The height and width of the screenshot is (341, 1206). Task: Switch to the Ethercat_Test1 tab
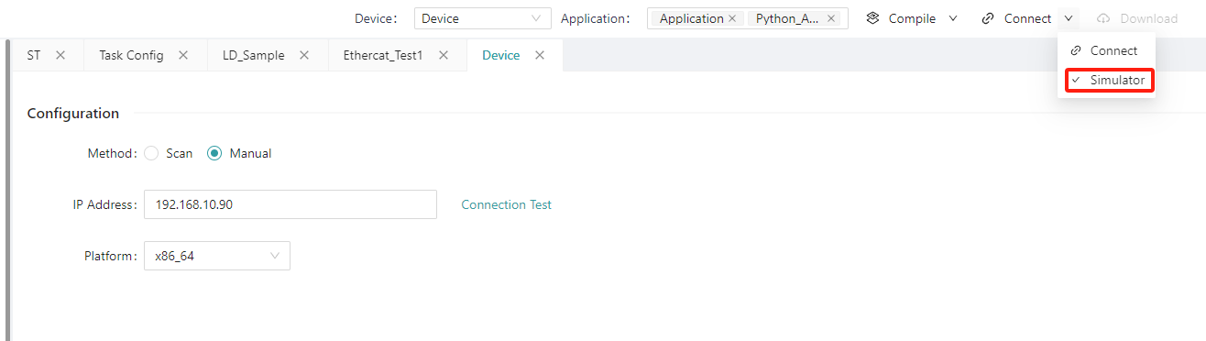[383, 55]
